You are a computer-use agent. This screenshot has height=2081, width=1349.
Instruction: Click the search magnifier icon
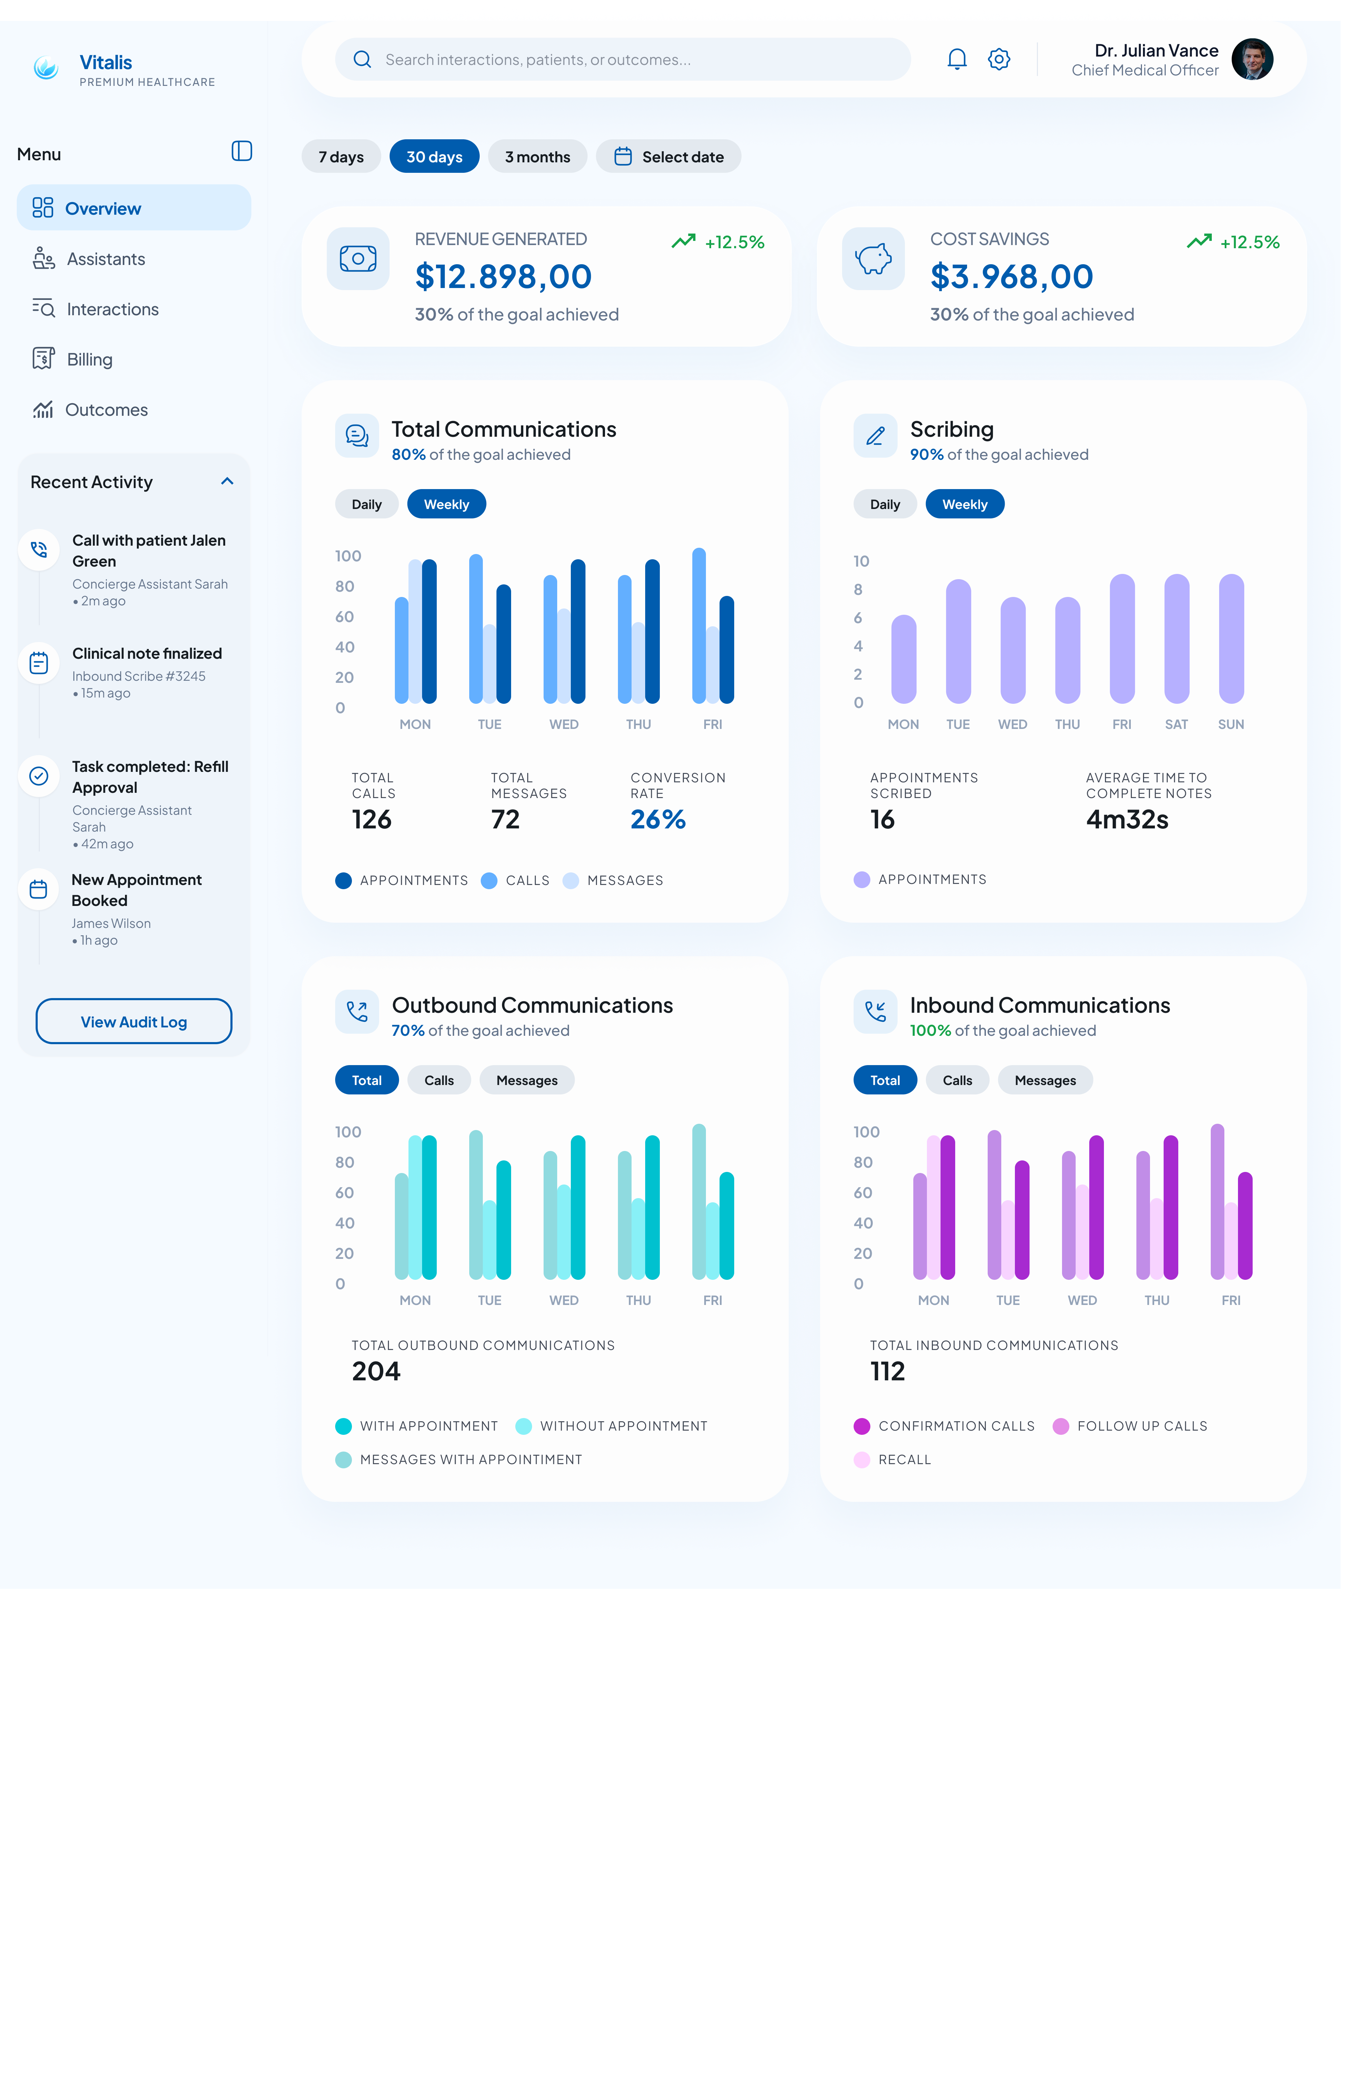362,59
